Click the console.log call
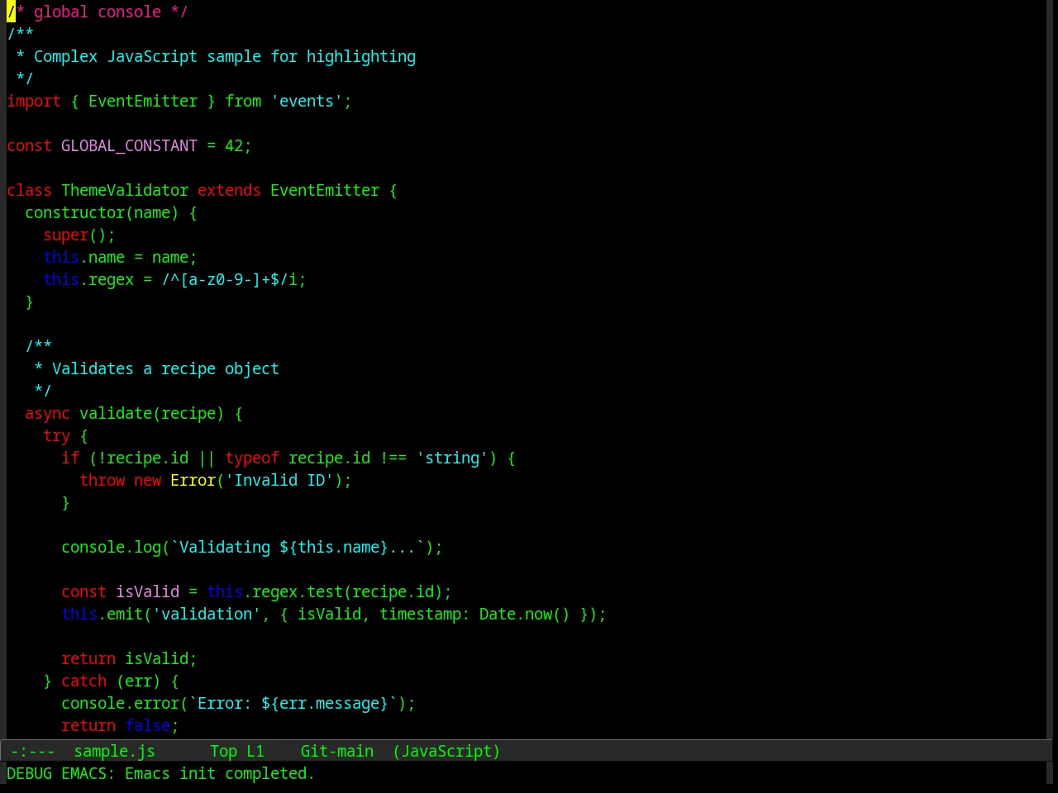This screenshot has width=1058, height=793. 111,548
